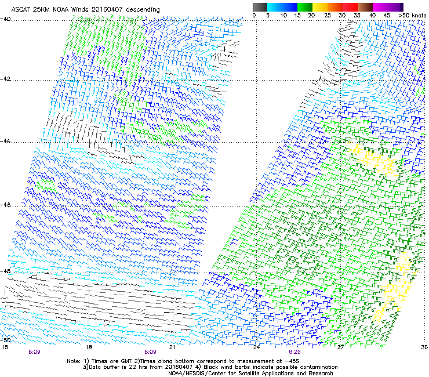
Task: Click the brown 35-40 knots legend swatch
Action: click(365, 7)
